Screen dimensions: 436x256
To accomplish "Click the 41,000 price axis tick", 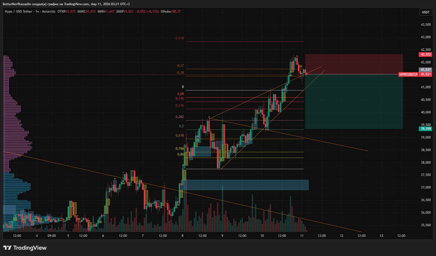I will [426, 87].
